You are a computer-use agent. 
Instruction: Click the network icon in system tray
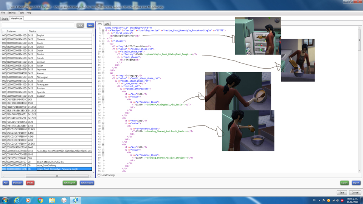333,200
